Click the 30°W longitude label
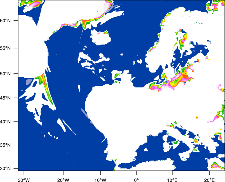The width and height of the screenshot is (225, 182). click(24, 180)
